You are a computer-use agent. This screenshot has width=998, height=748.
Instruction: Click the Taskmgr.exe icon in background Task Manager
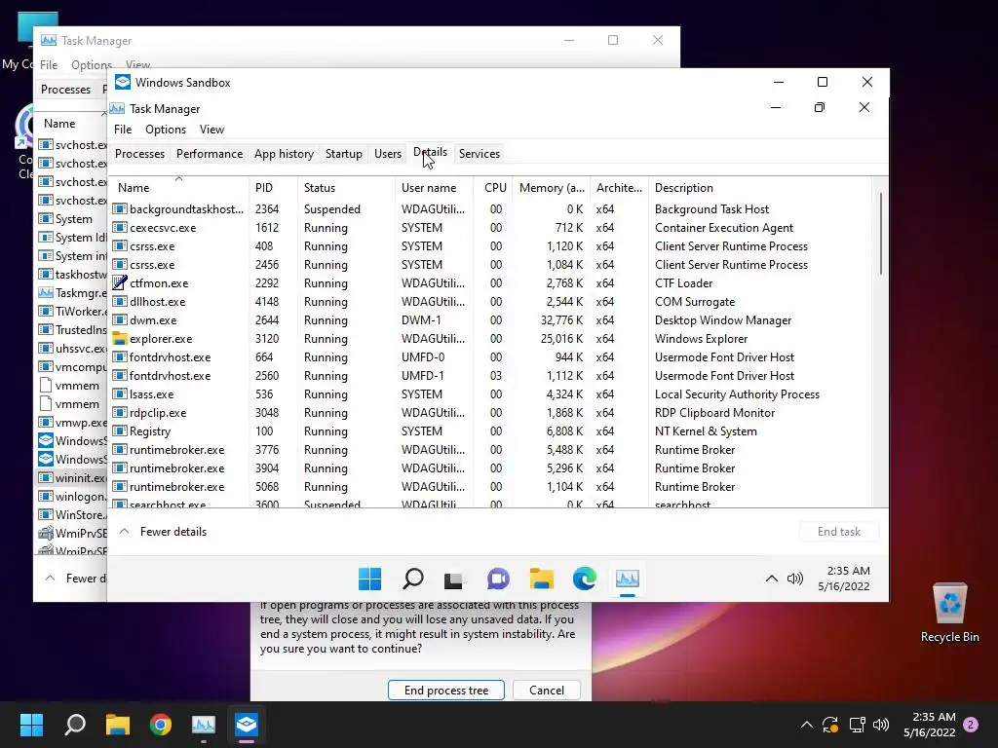click(45, 292)
